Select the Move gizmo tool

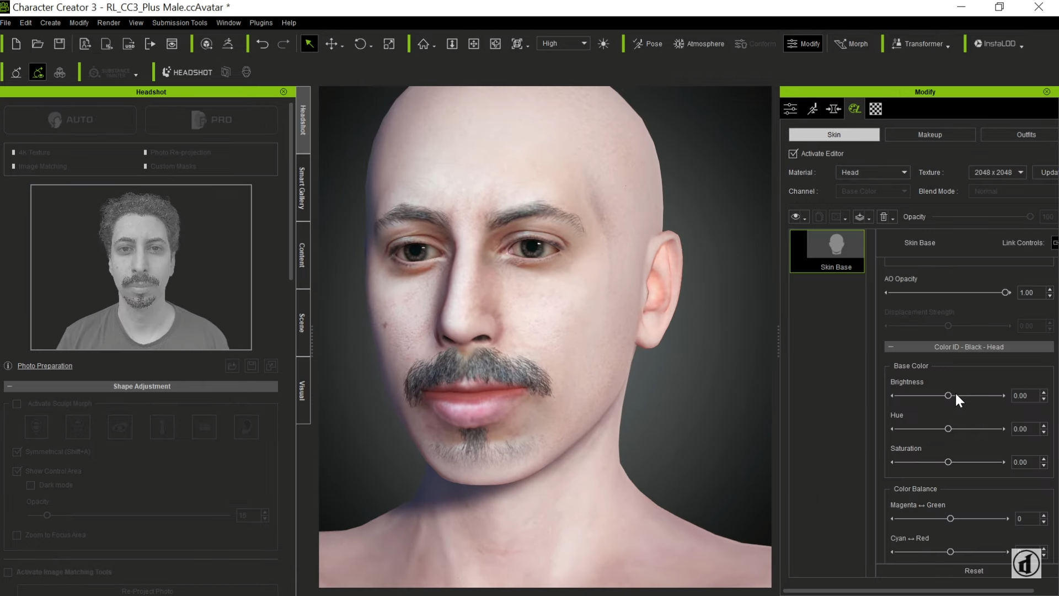tap(332, 44)
